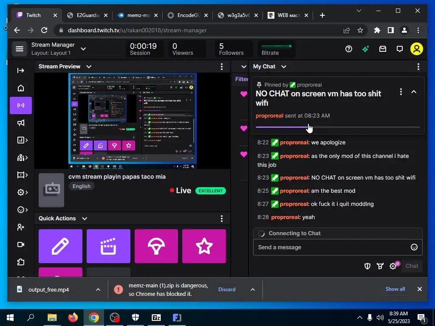Open the megaphone alerts sidebar icon
435x326 pixels.
pyautogui.click(x=21, y=123)
